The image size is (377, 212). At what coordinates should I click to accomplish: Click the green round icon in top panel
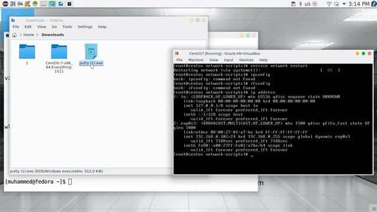35,4
